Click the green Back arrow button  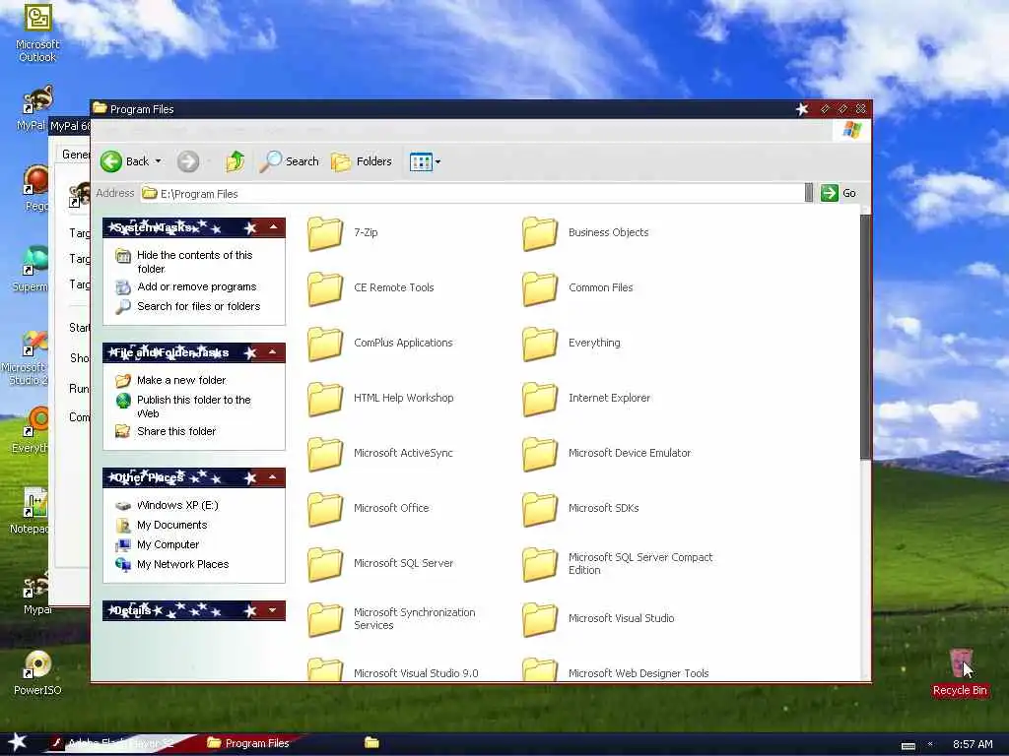[111, 161]
